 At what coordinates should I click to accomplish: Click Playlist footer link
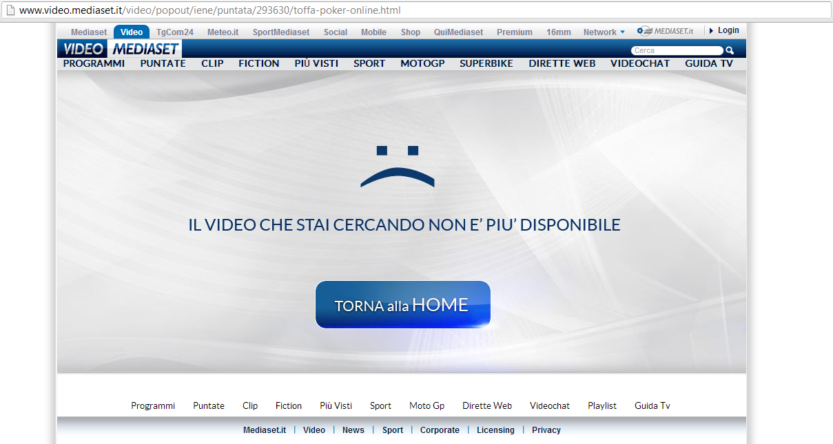coord(602,406)
